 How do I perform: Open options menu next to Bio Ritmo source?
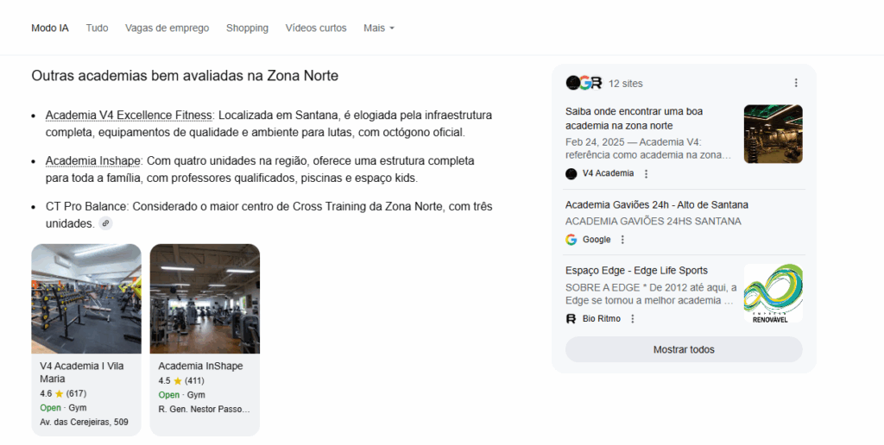[x=633, y=319]
